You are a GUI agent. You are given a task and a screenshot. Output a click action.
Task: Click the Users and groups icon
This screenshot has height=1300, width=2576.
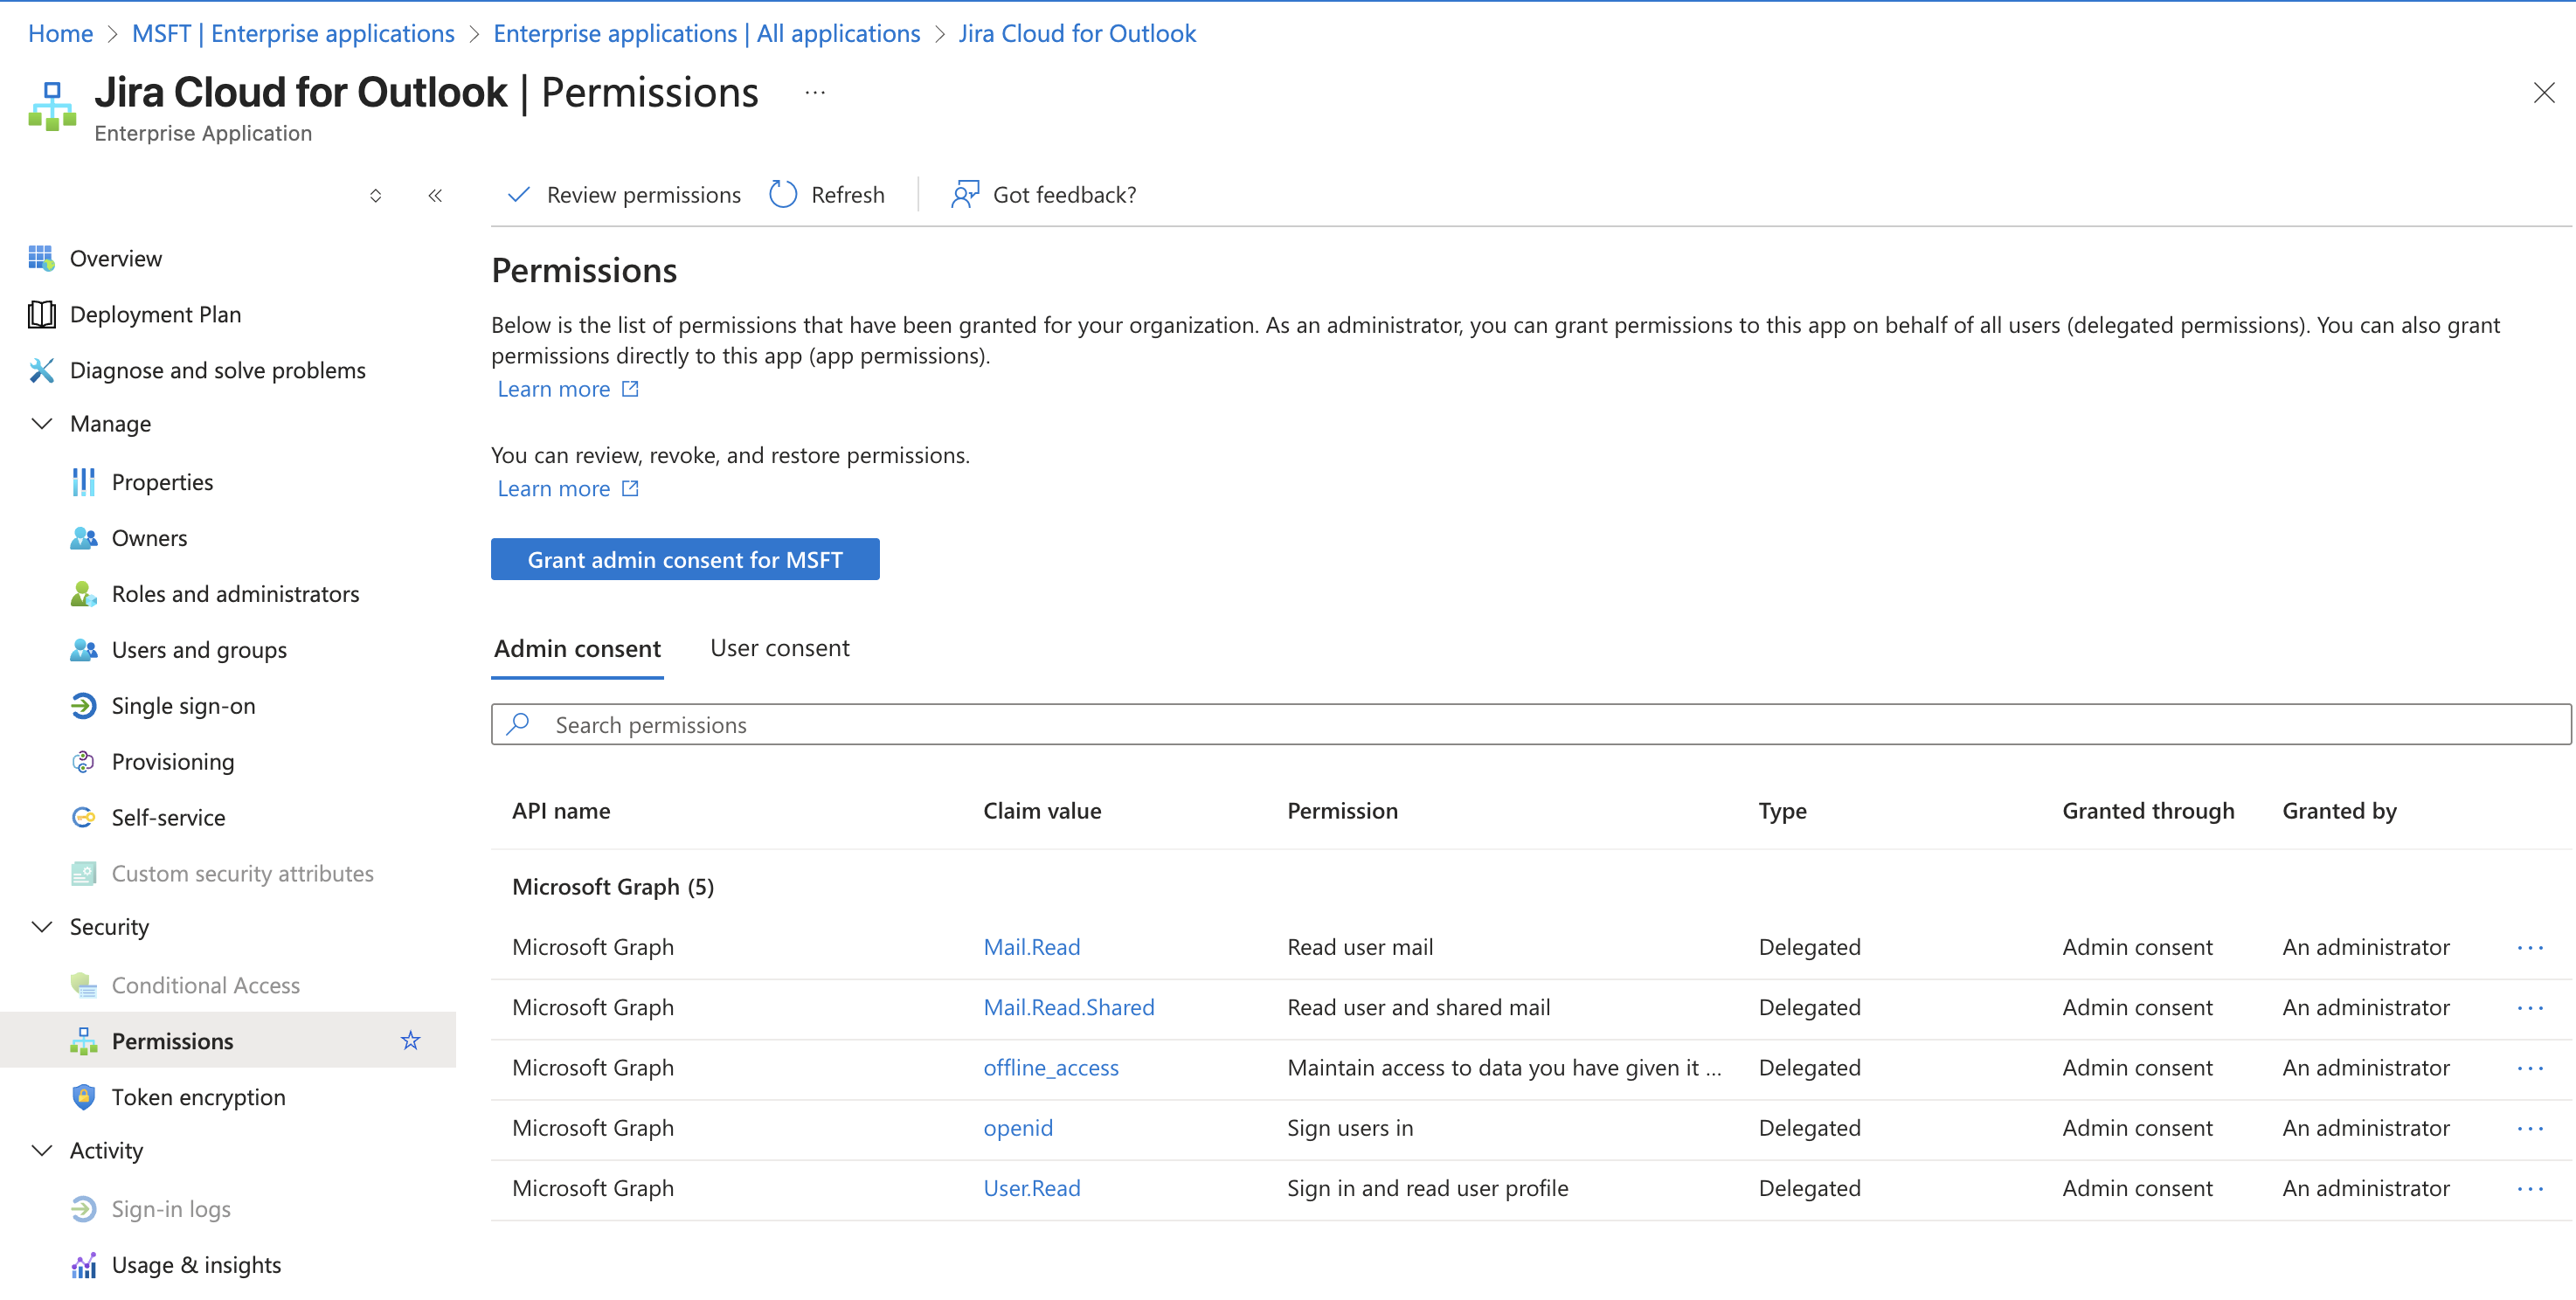tap(83, 650)
